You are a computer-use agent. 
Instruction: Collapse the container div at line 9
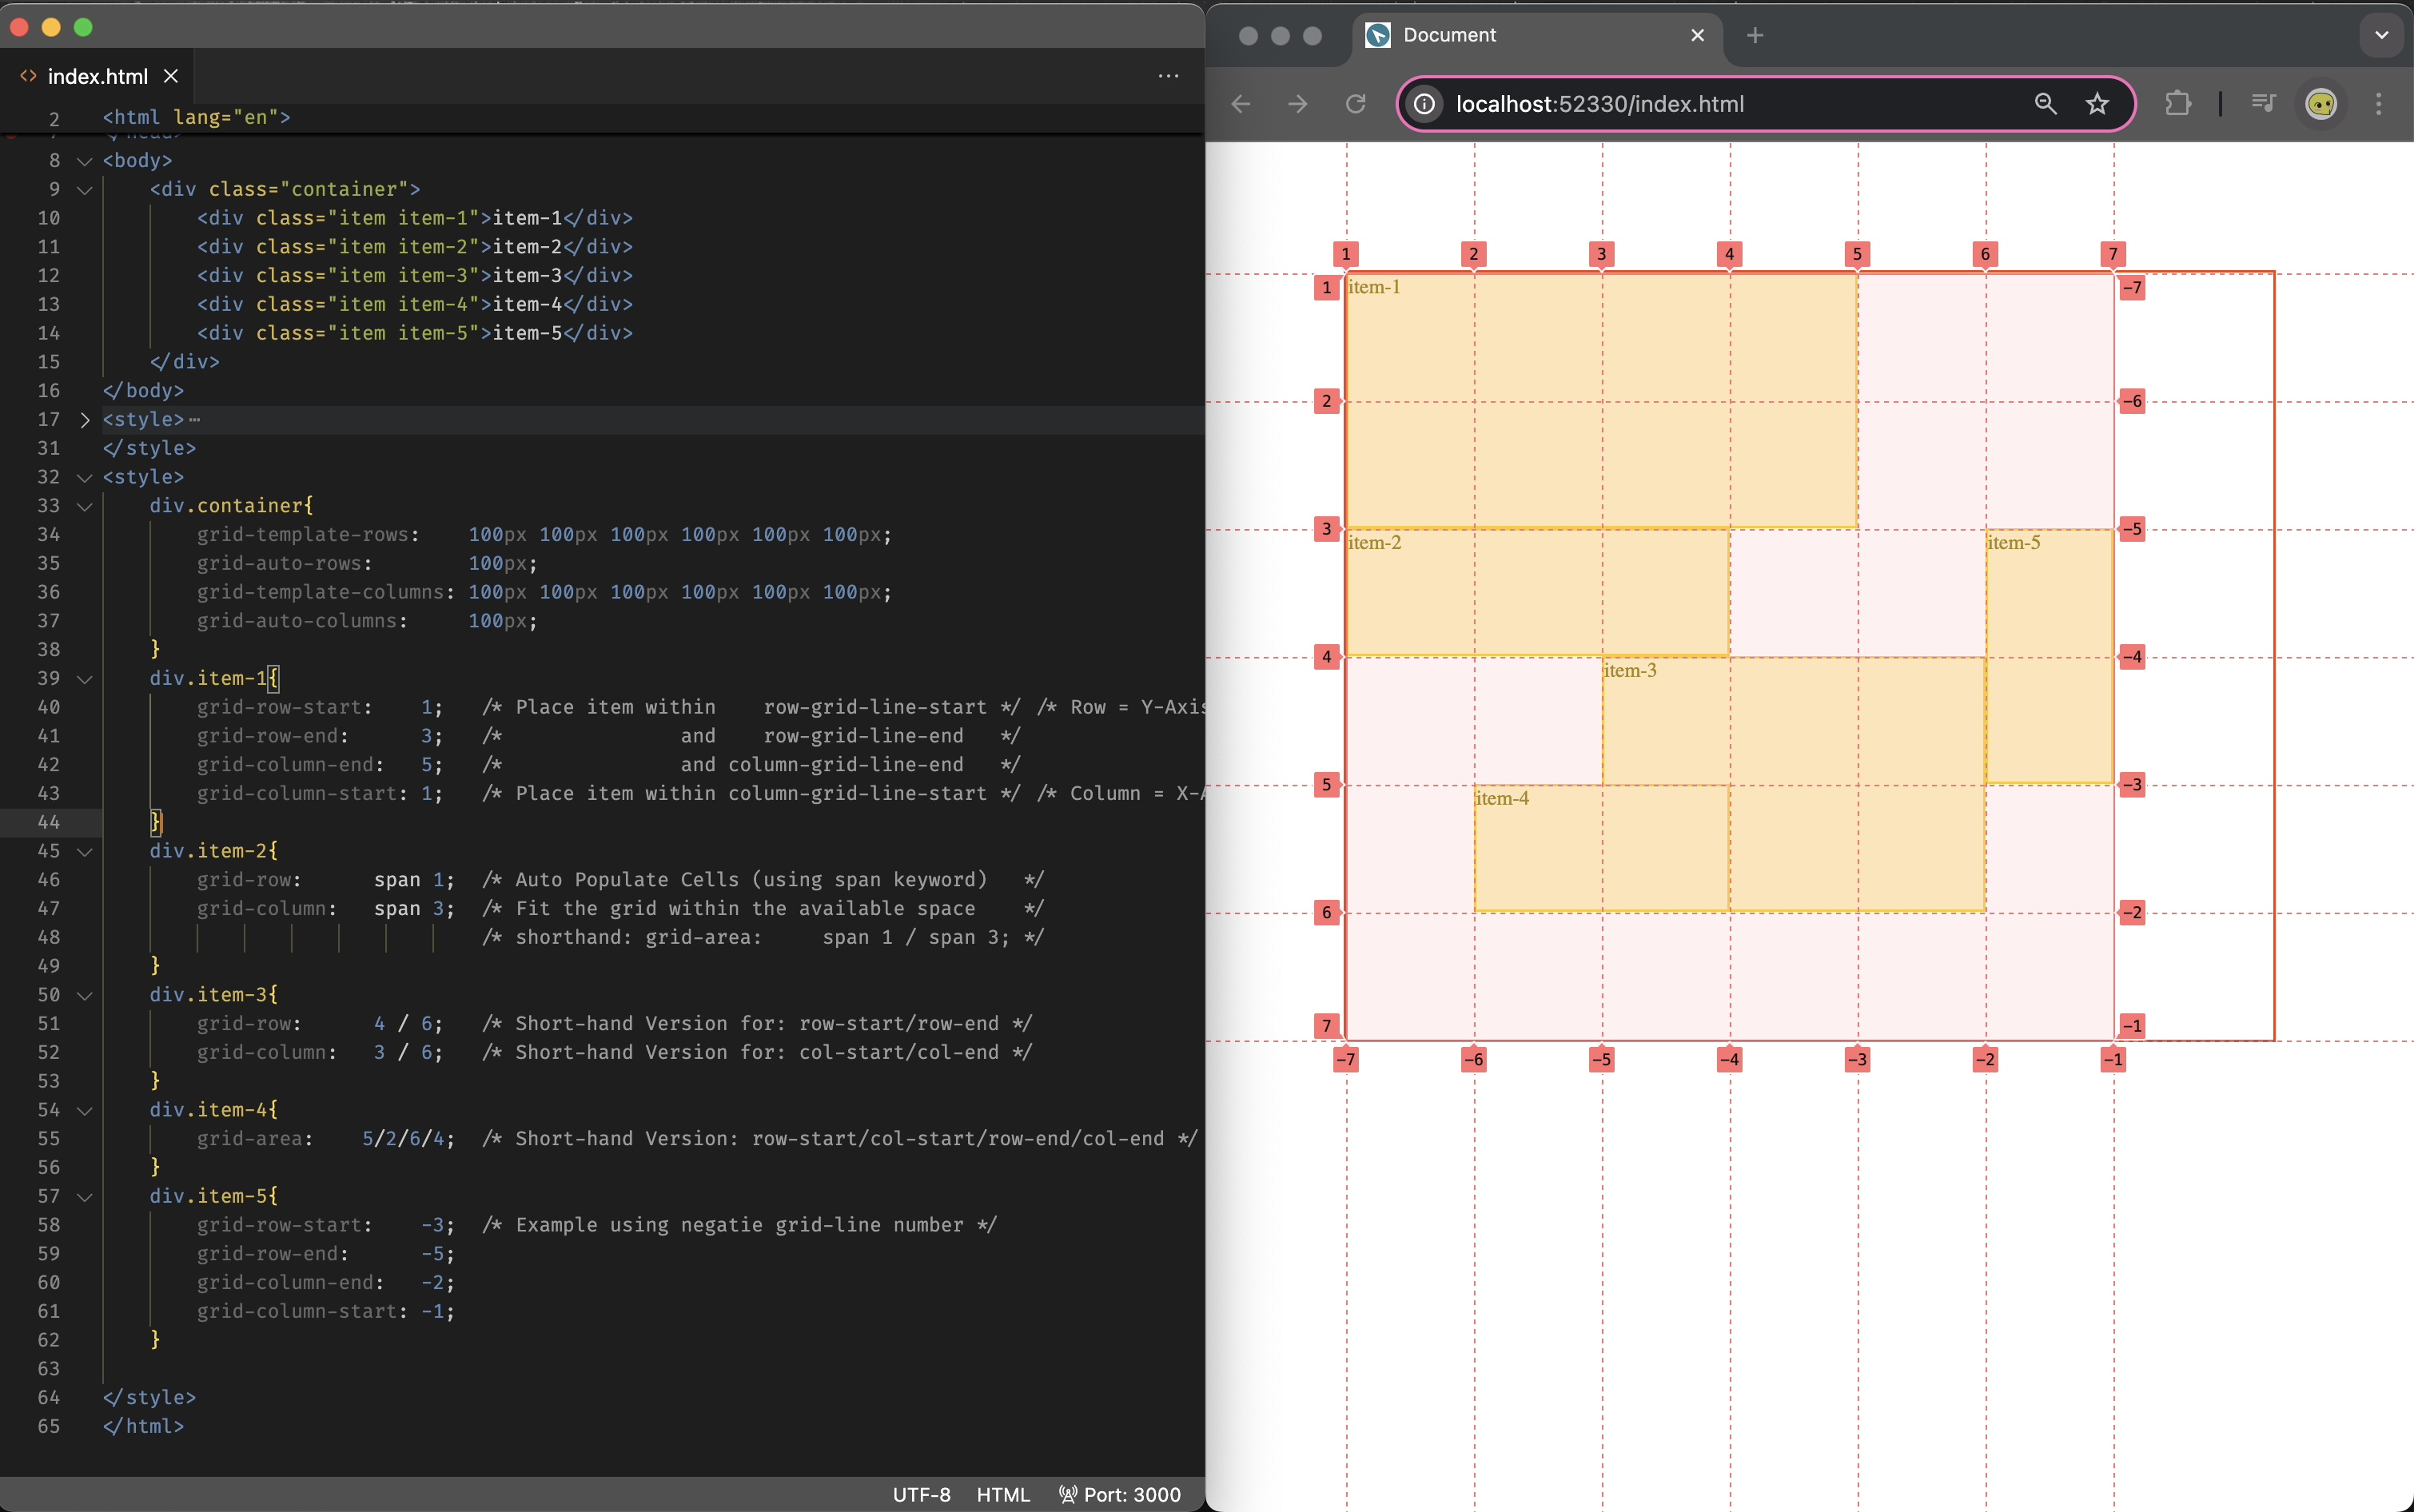(85, 190)
